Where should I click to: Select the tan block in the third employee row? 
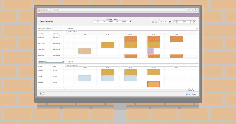click(85, 51)
